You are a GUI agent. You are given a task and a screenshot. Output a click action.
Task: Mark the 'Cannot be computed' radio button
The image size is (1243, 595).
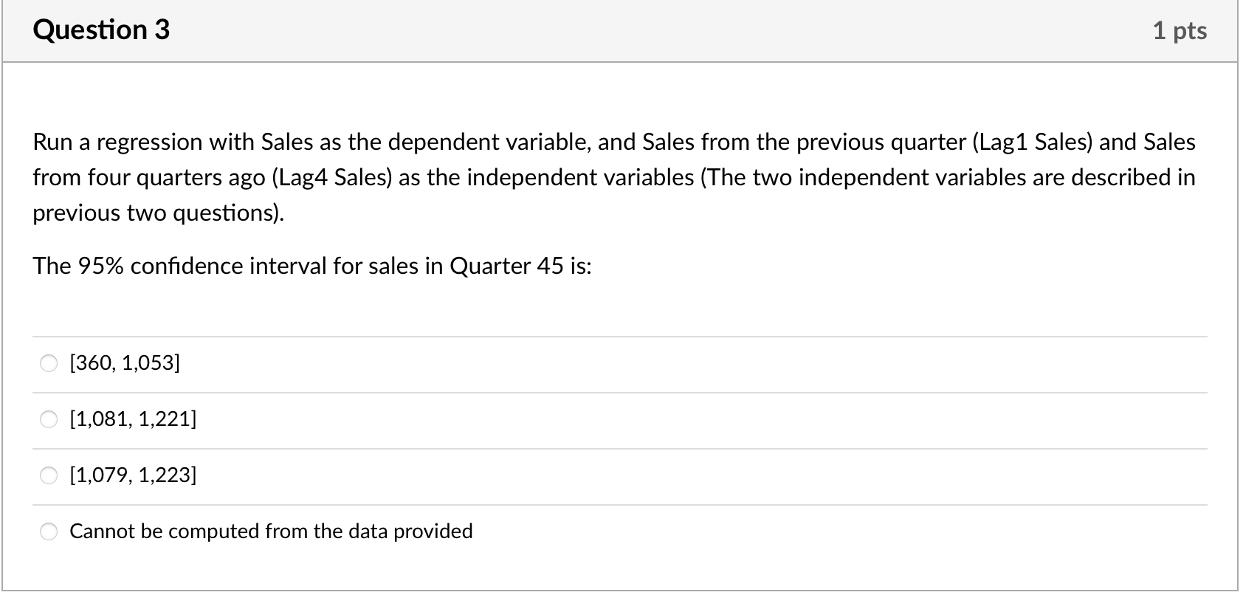(49, 532)
